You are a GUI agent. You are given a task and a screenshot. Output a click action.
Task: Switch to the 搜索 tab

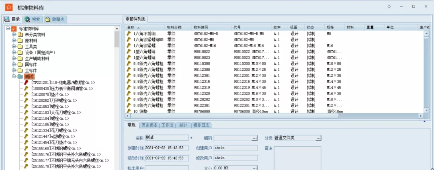pyautogui.click(x=33, y=19)
